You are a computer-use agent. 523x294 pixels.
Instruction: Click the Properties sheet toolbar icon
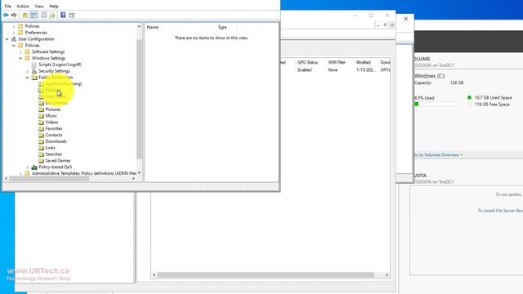[43, 15]
